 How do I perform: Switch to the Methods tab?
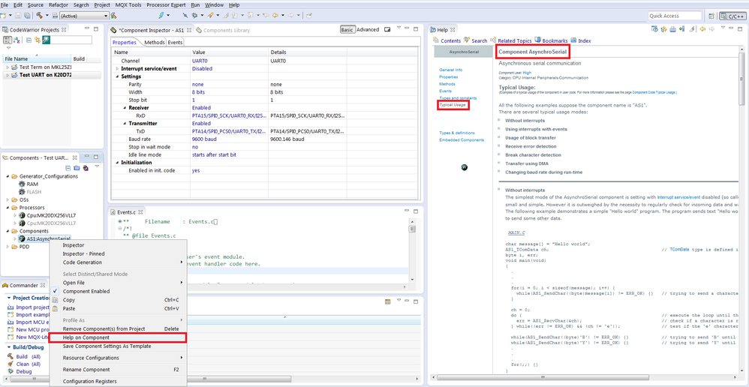tap(155, 43)
